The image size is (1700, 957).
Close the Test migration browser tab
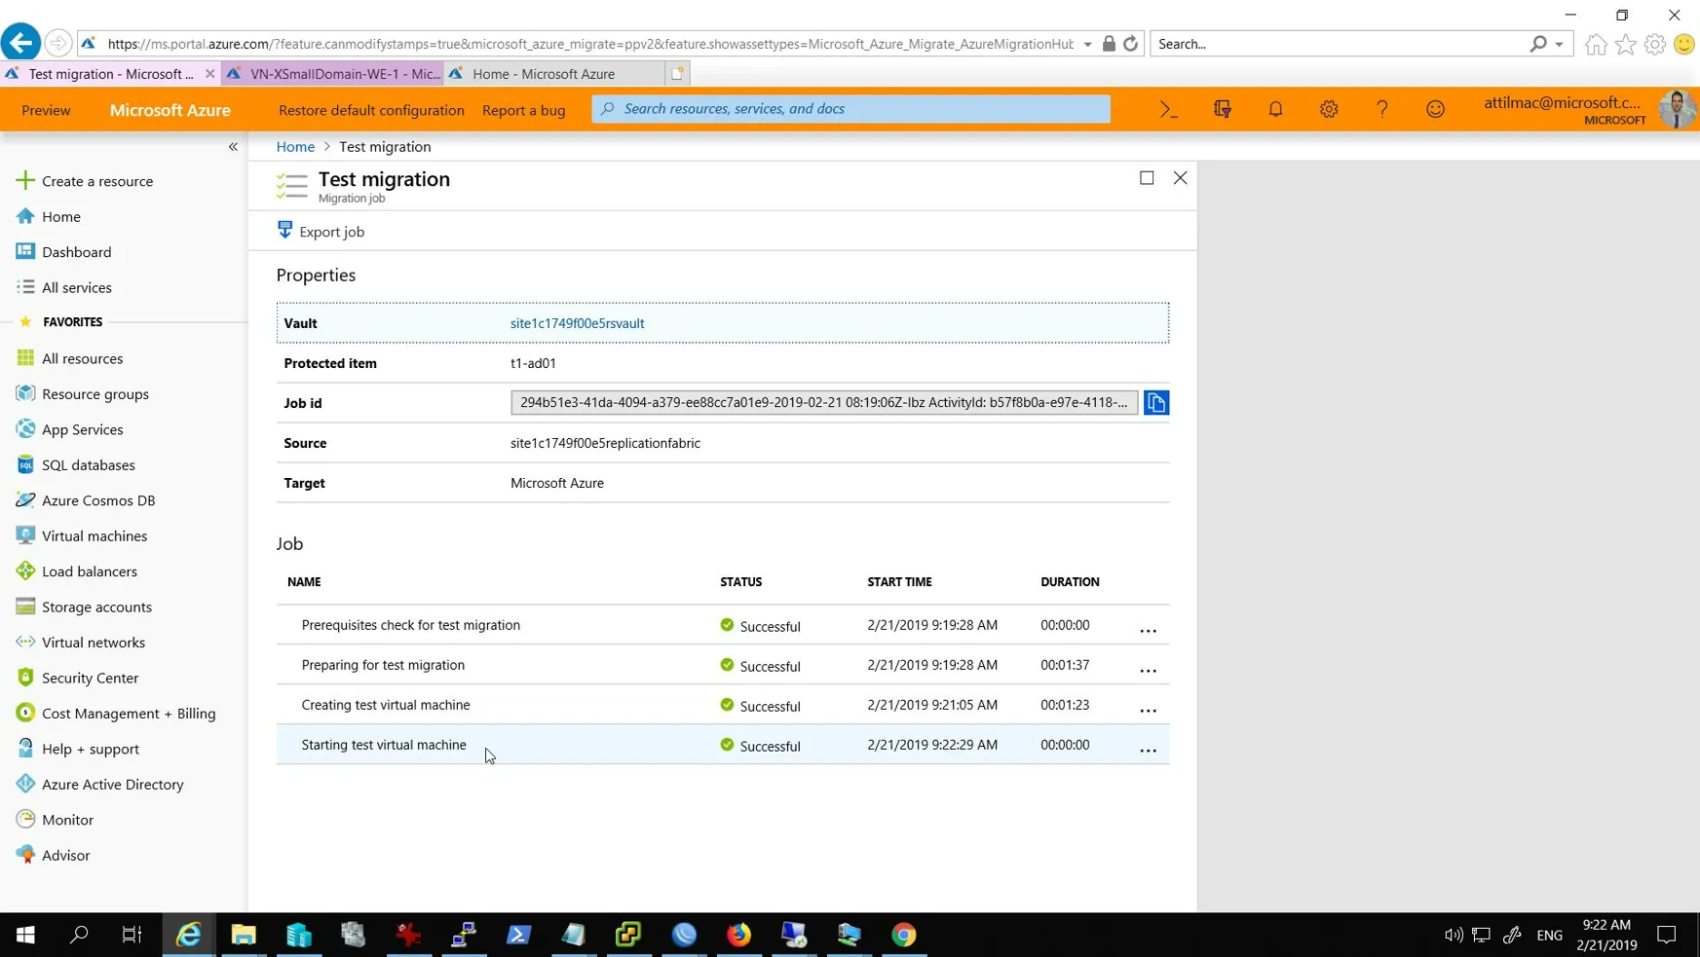click(x=209, y=74)
